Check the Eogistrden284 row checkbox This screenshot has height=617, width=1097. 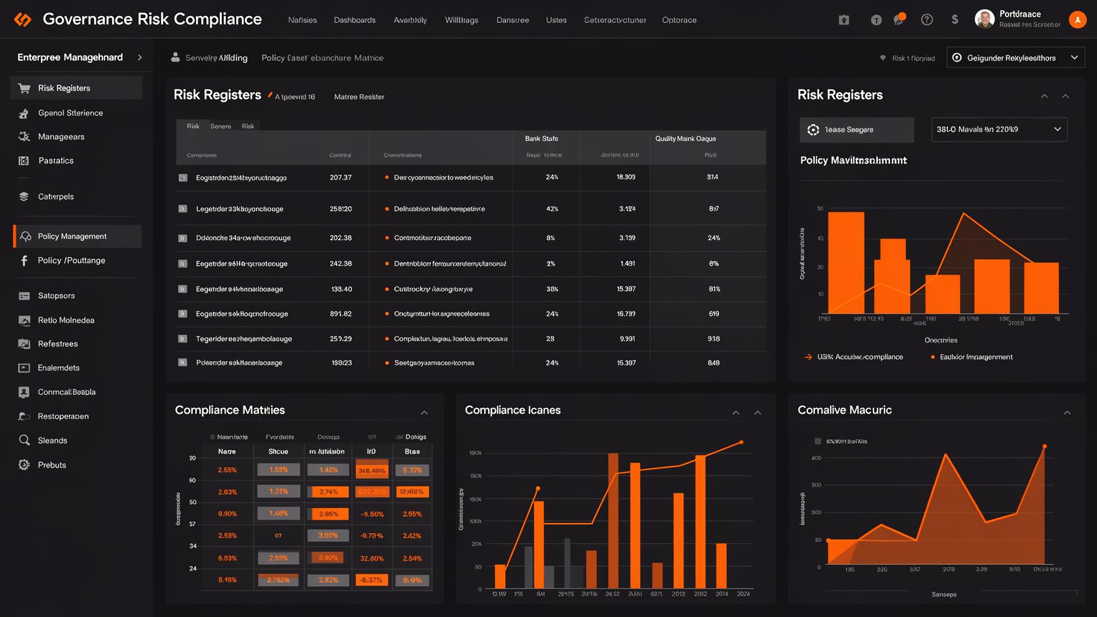pyautogui.click(x=183, y=178)
